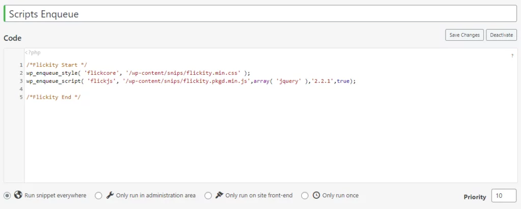Click the wrench icon for administration area

pyautogui.click(x=110, y=195)
